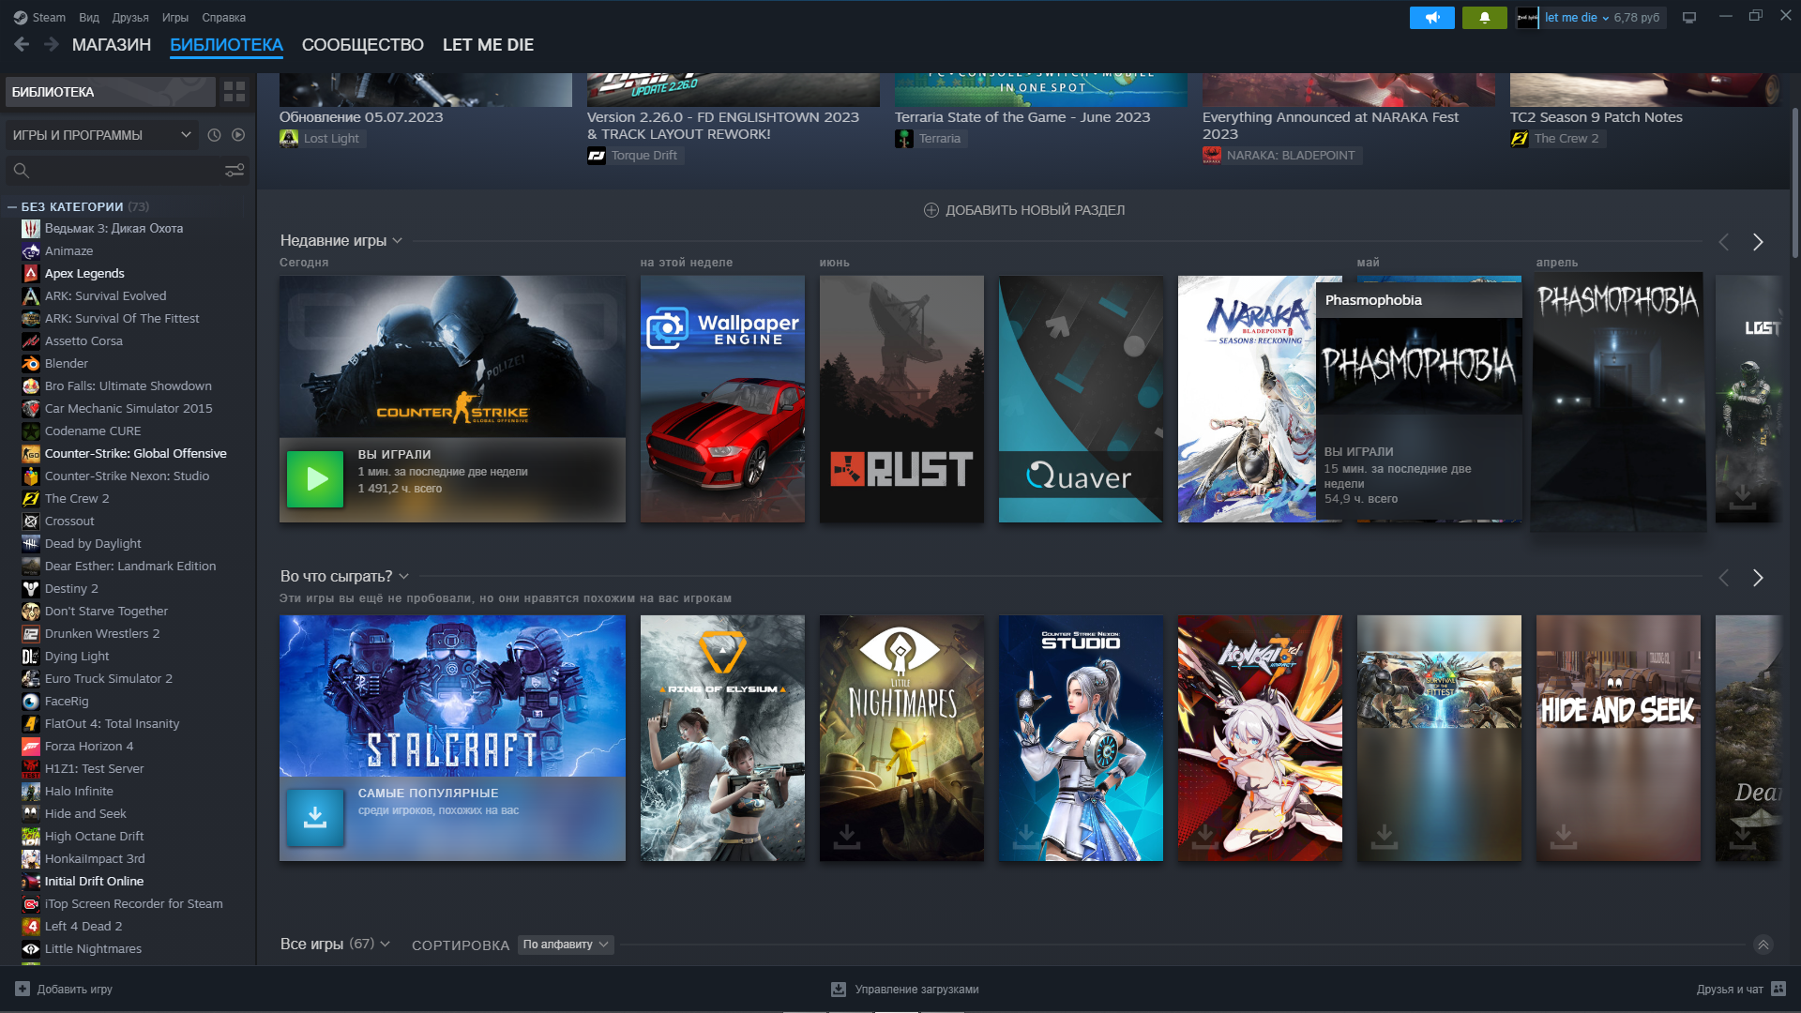Open LET ME DIE profile tab
Viewport: 1801px width, 1013px height.
pyautogui.click(x=488, y=44)
